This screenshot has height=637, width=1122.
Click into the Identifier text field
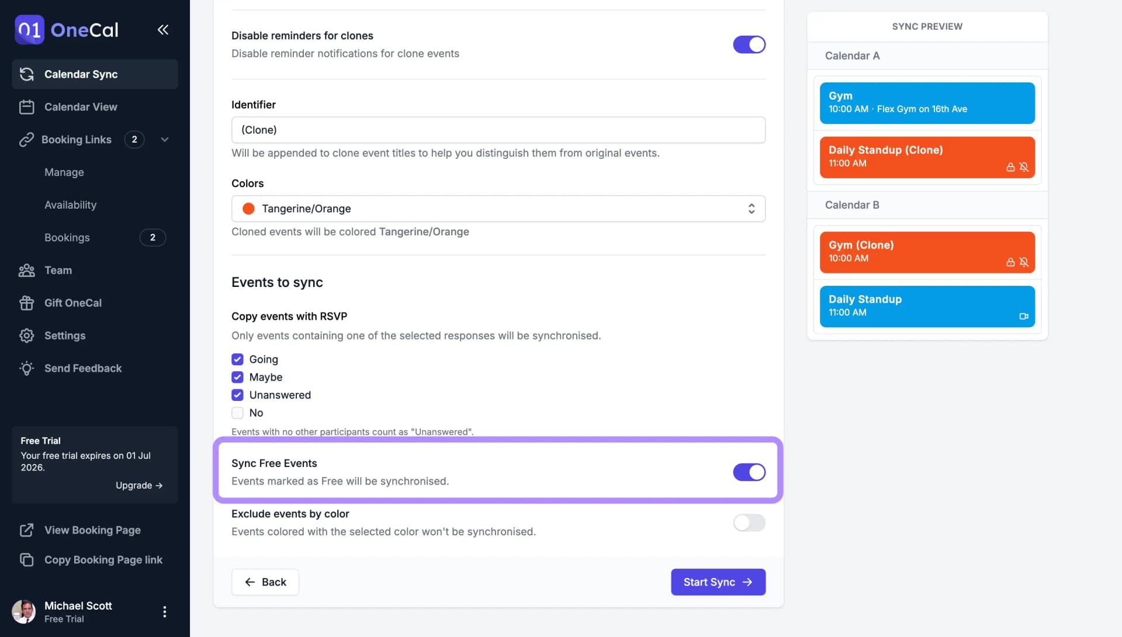click(x=498, y=130)
